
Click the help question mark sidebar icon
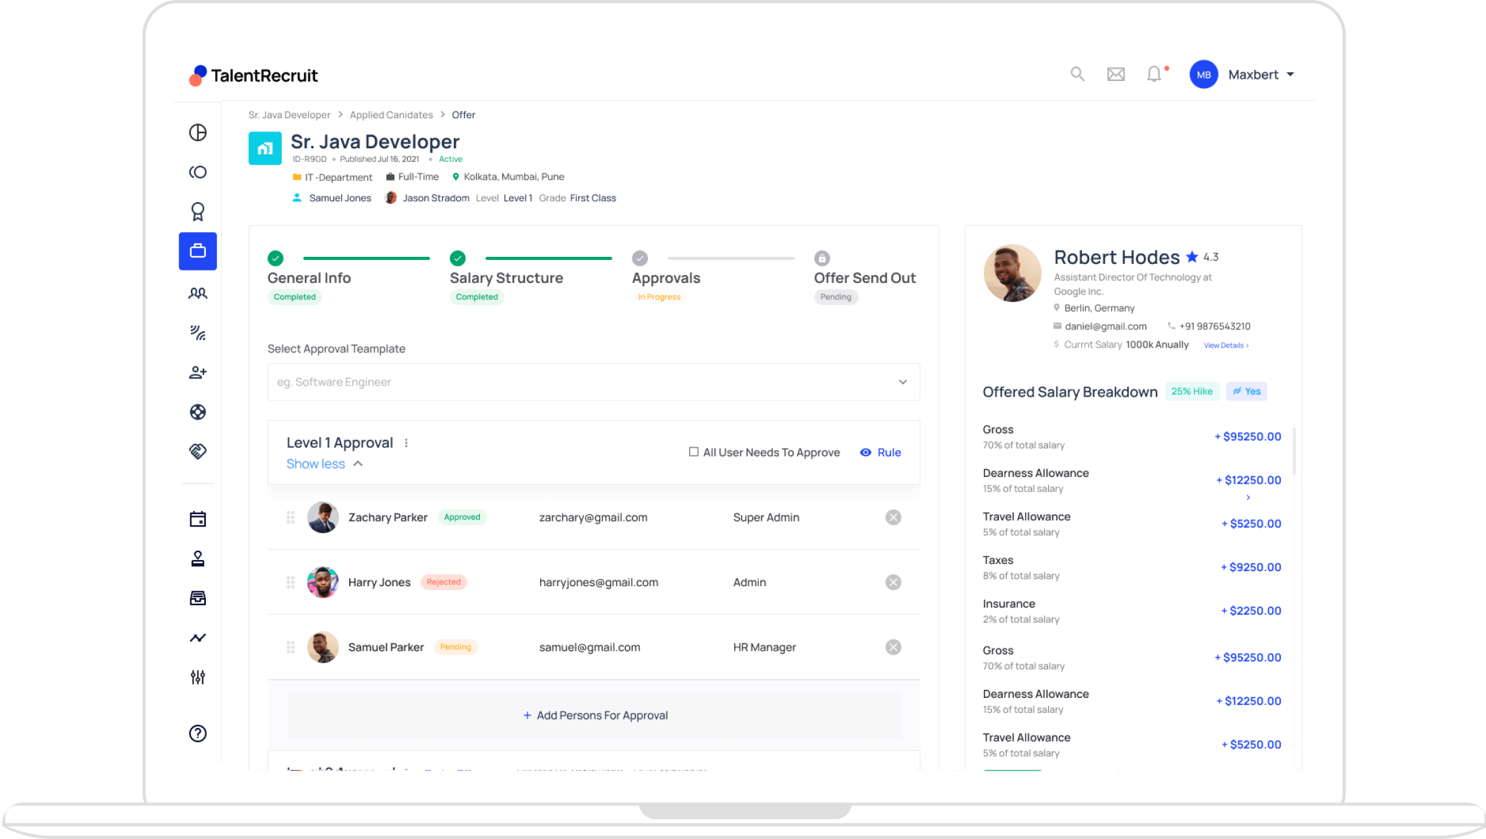(x=197, y=733)
